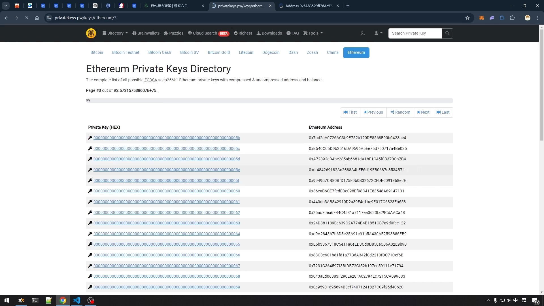Screen dimensions: 544x306
Task: Bookmark this page with the star
Action: tap(467, 18)
